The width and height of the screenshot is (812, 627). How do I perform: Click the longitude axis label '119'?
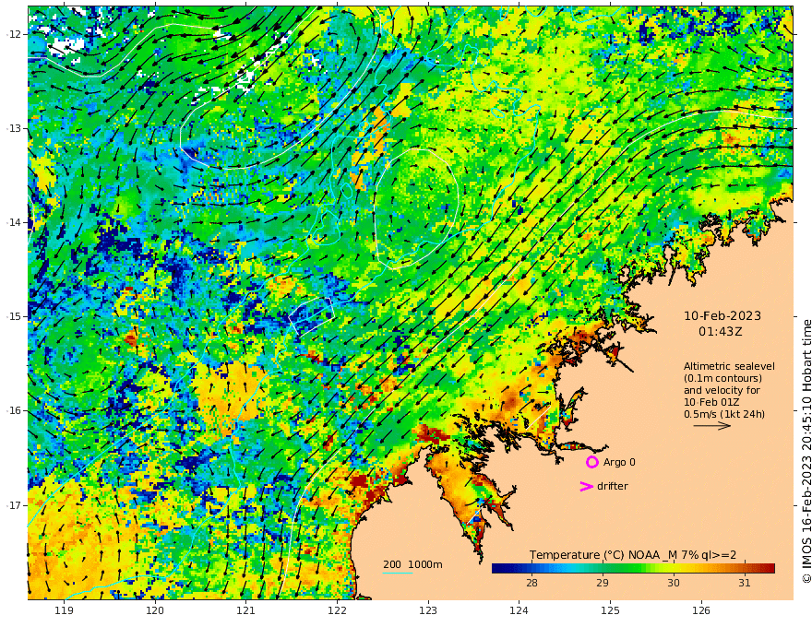click(x=64, y=610)
